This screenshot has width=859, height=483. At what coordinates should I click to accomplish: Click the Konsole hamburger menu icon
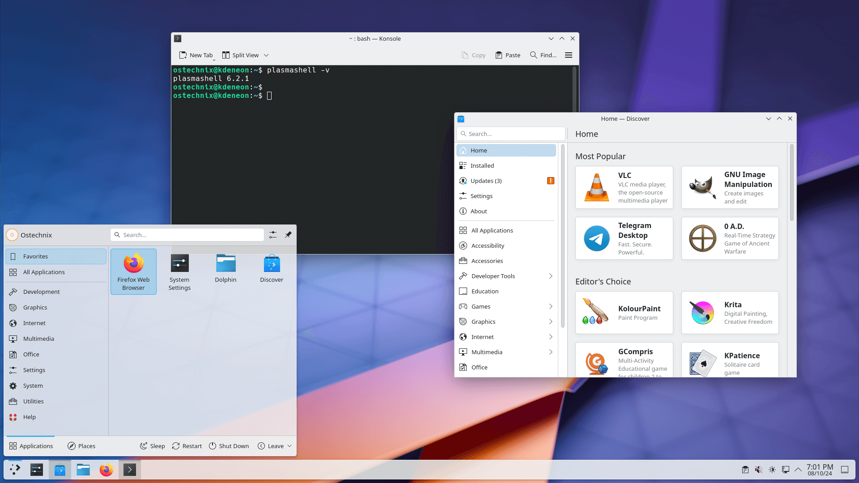coord(569,55)
